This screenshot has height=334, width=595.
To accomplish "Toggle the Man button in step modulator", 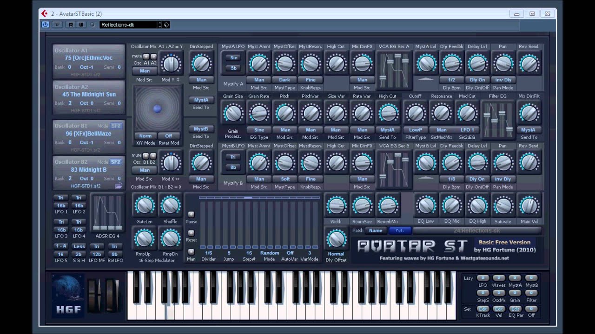I will [x=191, y=252].
